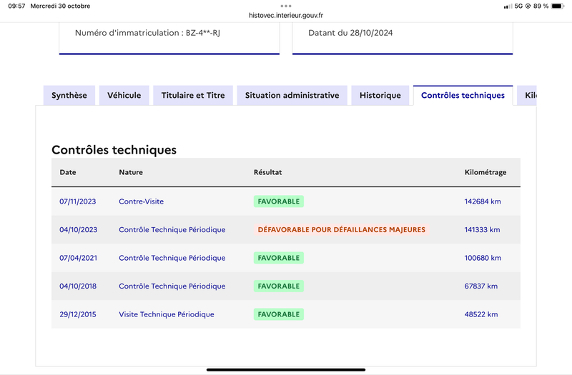The height and width of the screenshot is (375, 572).
Task: Click the FAVORABLE badge for 29/12/2015
Action: [279, 314]
